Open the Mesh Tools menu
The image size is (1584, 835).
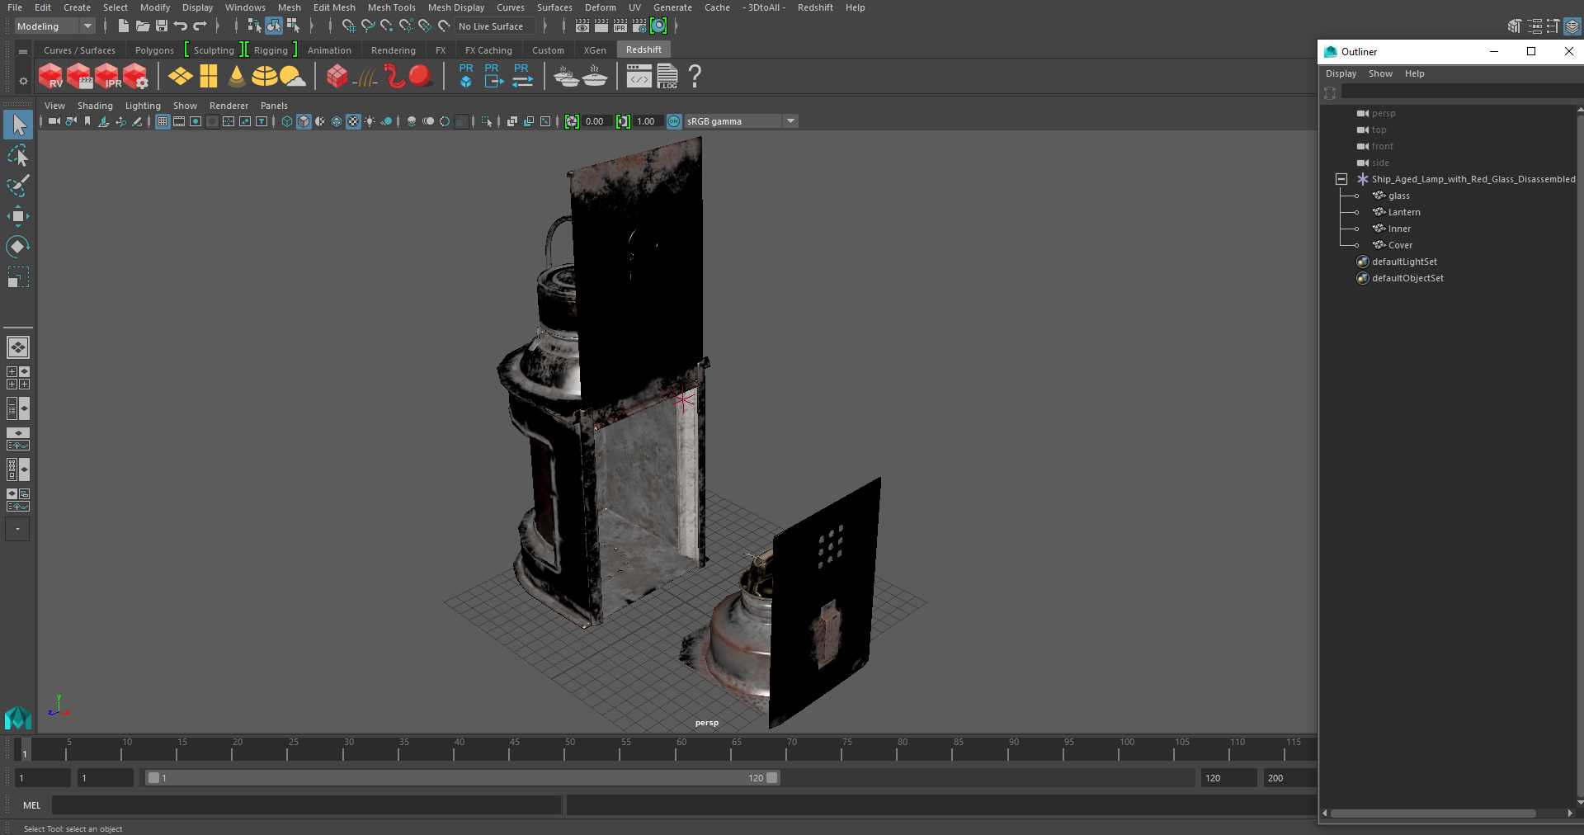click(391, 7)
